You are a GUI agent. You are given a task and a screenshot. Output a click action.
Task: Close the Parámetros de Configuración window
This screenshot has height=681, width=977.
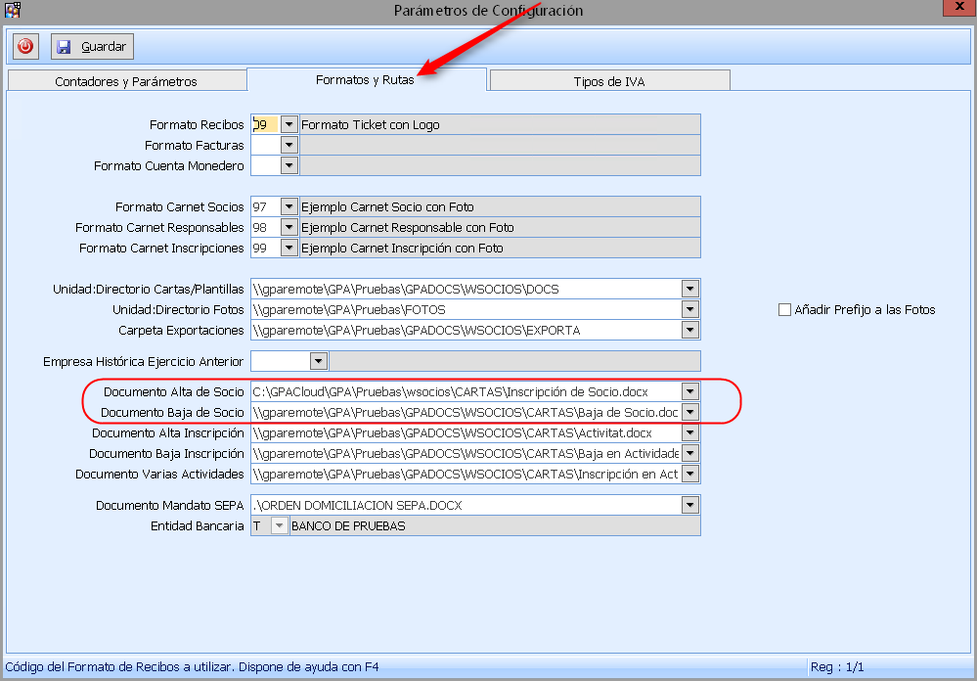955,9
